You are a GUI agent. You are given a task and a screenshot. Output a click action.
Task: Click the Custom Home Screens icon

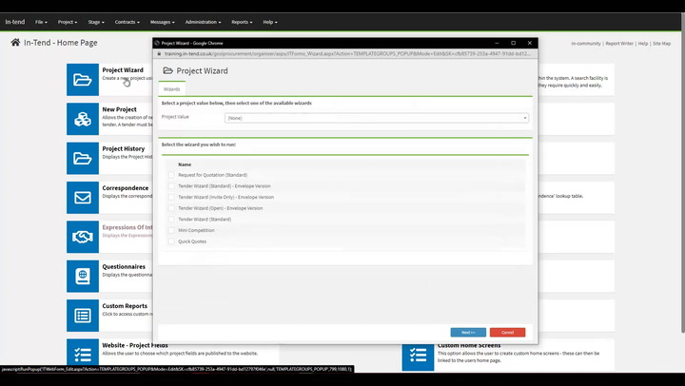pos(418,354)
